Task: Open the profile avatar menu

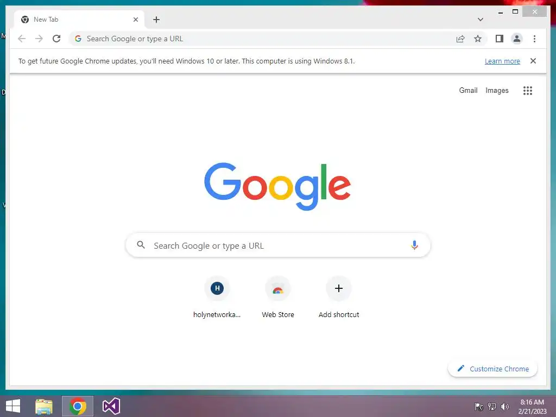Action: point(517,39)
